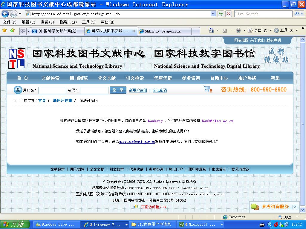
Task: Open the 编辑(E) menu
Action: 28,22
